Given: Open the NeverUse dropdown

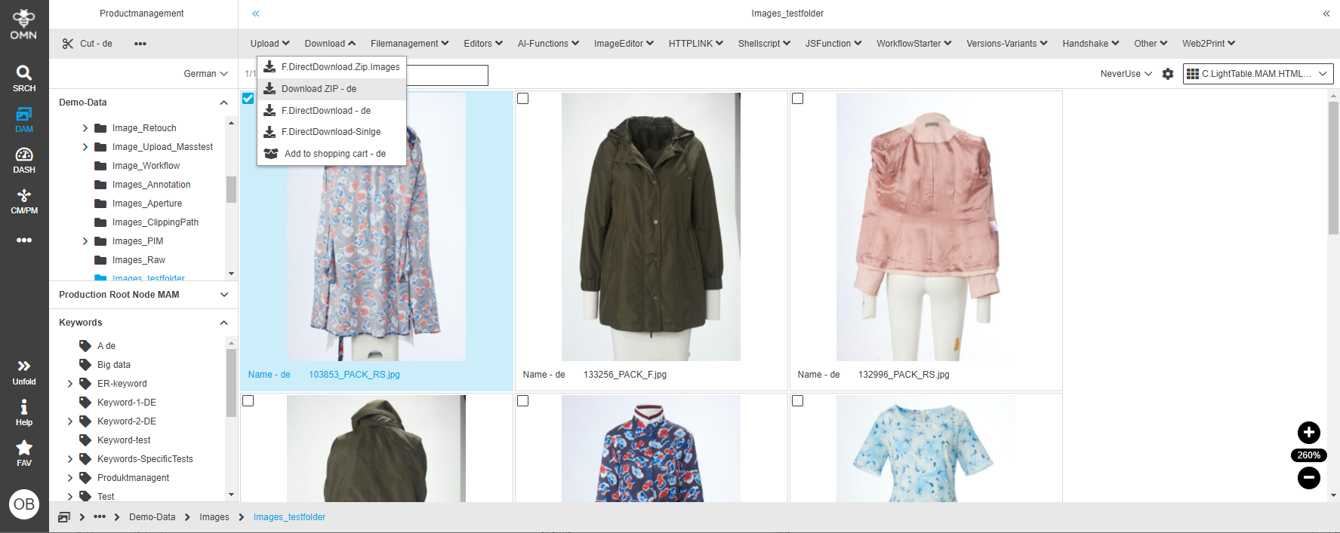Looking at the screenshot, I should click(x=1126, y=74).
